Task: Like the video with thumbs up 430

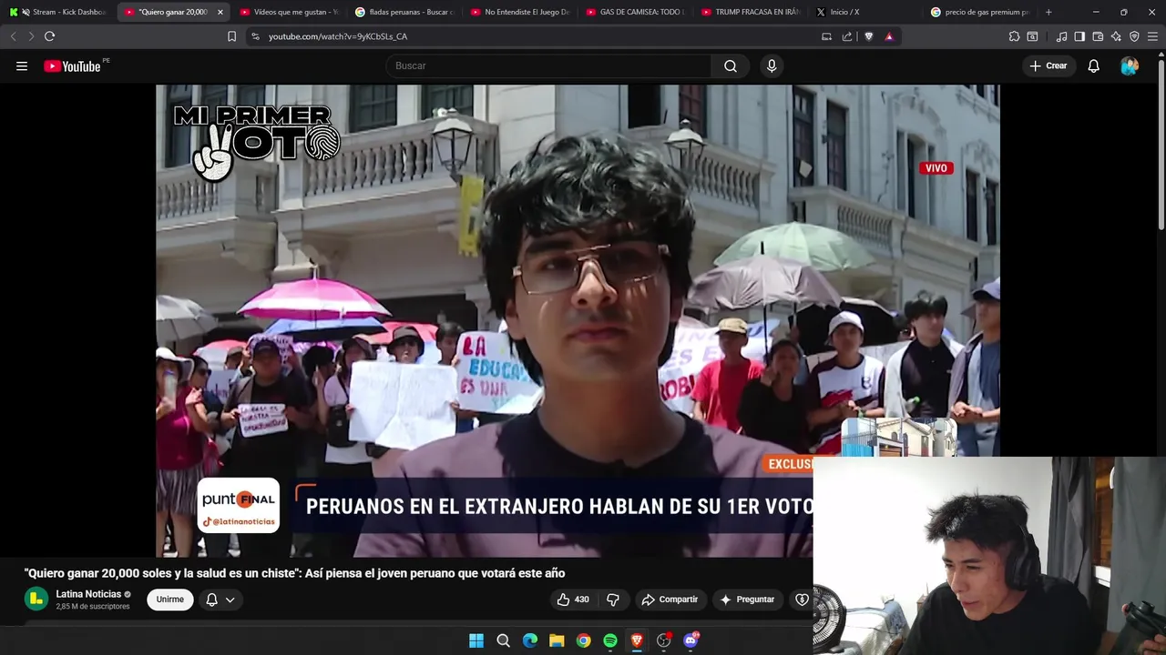Action: (573, 600)
